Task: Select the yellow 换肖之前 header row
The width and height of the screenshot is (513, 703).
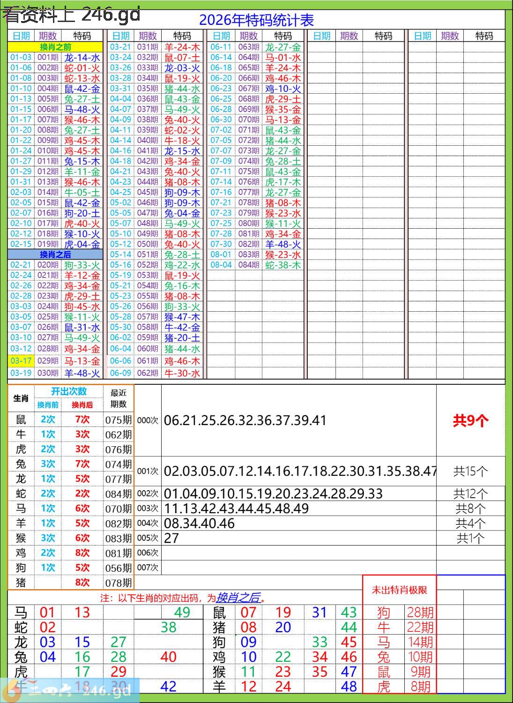Action: (x=55, y=47)
